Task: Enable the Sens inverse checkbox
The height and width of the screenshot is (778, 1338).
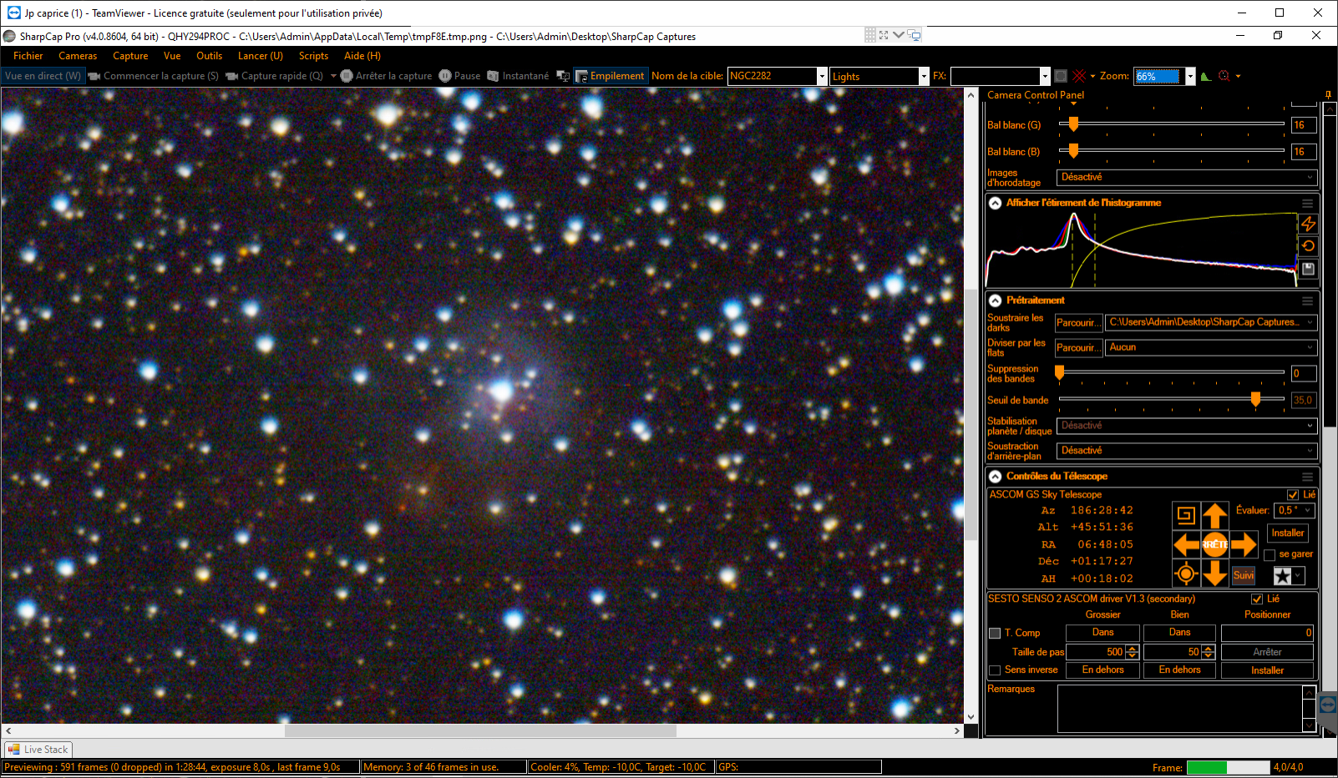Action: (995, 670)
